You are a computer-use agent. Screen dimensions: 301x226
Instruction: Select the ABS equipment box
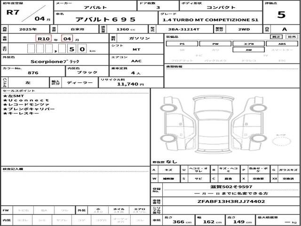tap(282, 43)
